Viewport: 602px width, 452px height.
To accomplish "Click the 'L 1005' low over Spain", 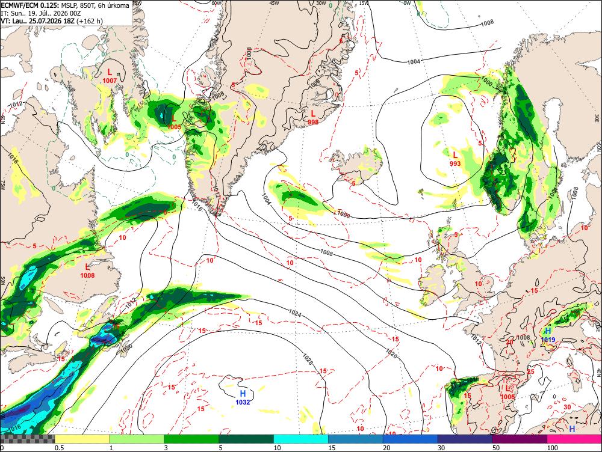I will (x=507, y=392).
